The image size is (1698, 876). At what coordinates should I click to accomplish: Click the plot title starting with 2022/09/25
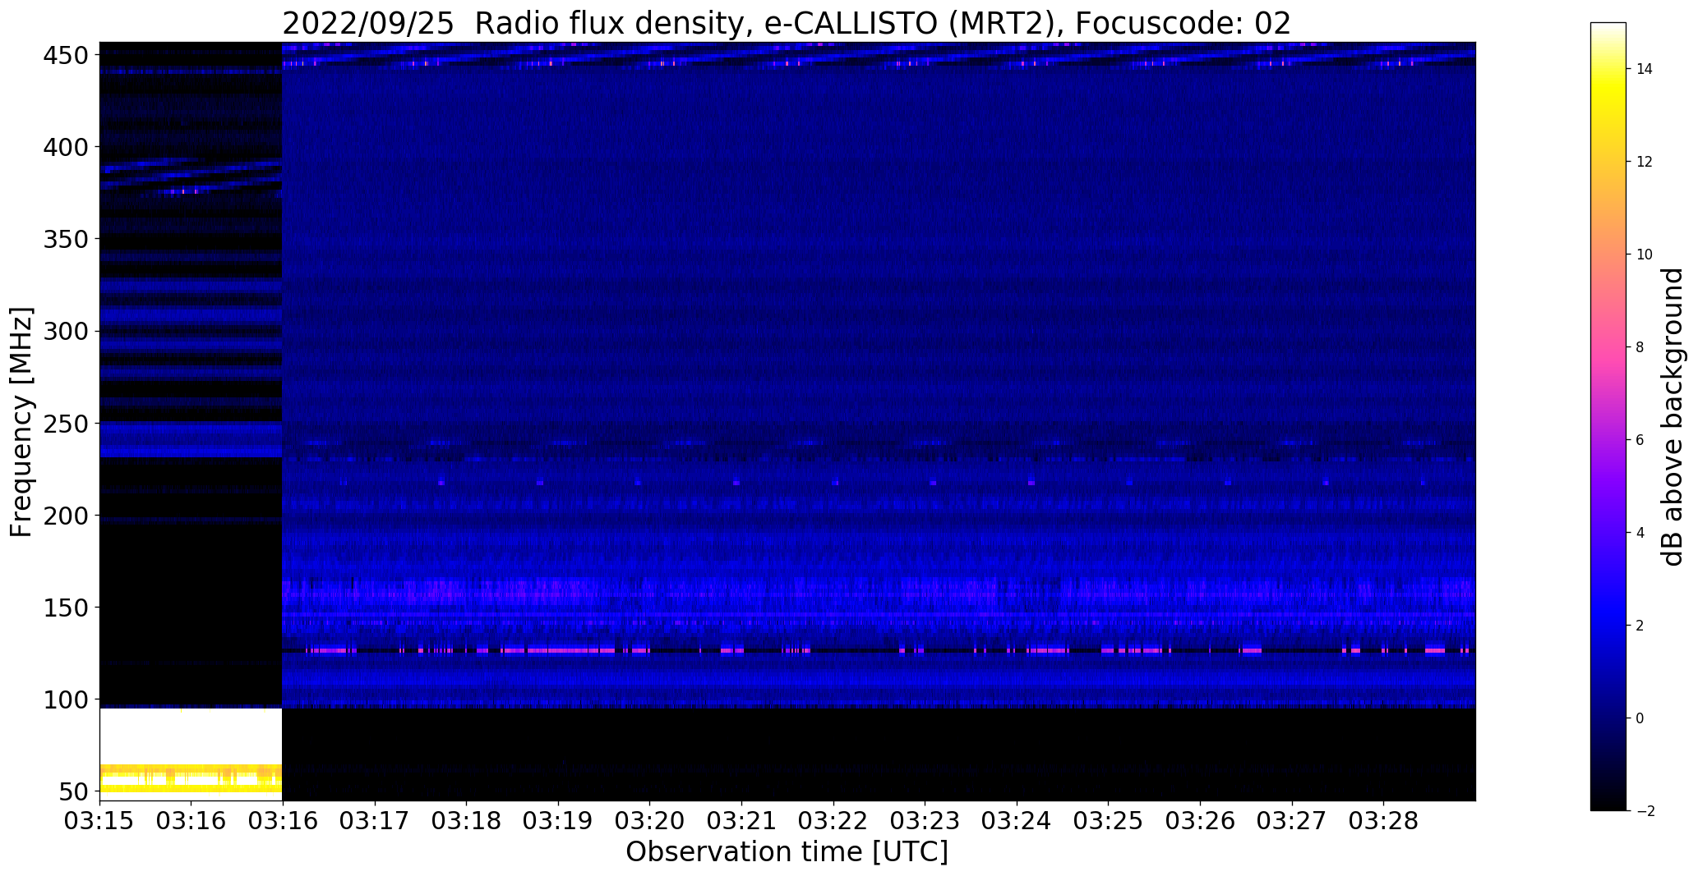pos(787,24)
